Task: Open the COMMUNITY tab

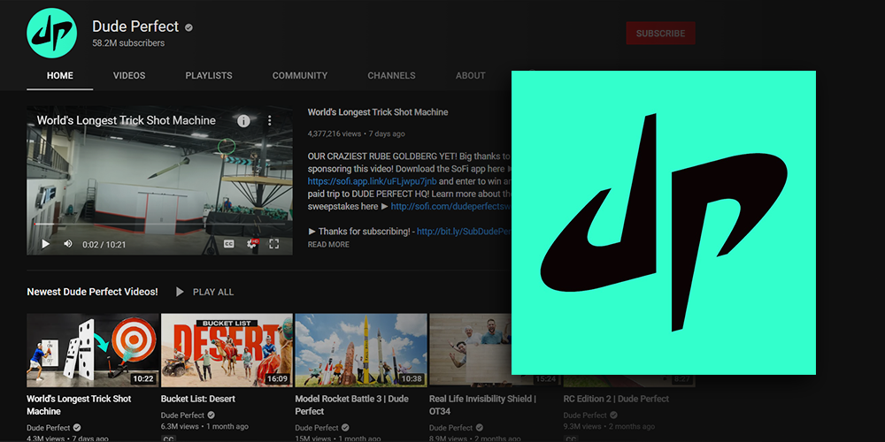Action: coord(300,75)
